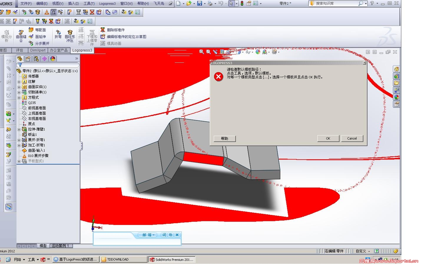Image resolution: width=424 pixels, height=265 pixels.
Task: Open the Logopress3 menu
Action: 107,4
